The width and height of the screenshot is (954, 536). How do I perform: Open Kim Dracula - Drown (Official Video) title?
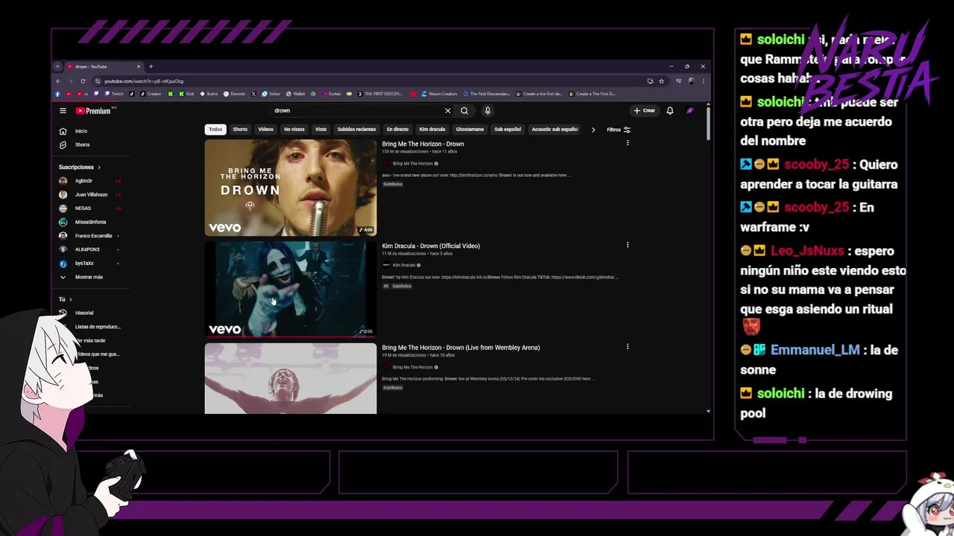click(x=431, y=246)
